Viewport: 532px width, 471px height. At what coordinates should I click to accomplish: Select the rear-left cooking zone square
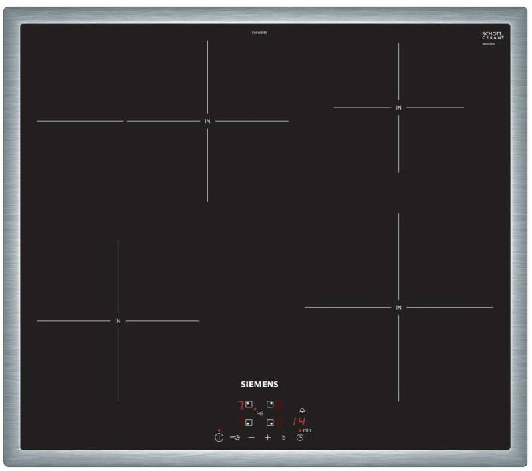click(x=249, y=404)
